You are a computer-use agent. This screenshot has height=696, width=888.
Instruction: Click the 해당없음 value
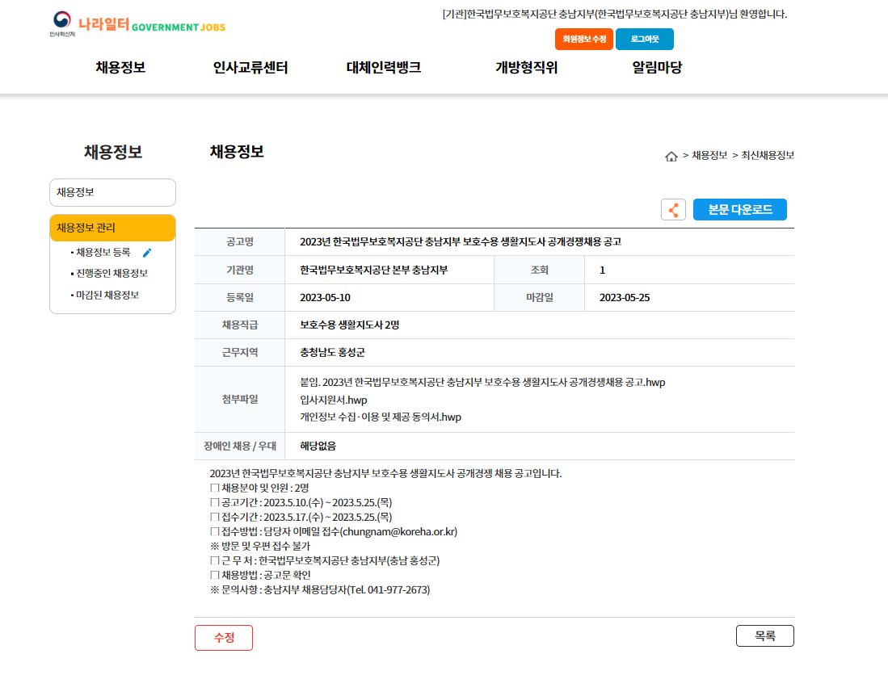tap(318, 446)
